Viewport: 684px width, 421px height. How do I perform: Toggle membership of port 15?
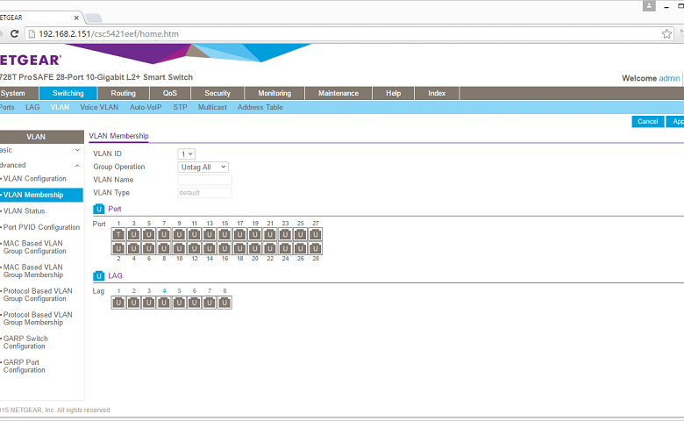click(224, 234)
